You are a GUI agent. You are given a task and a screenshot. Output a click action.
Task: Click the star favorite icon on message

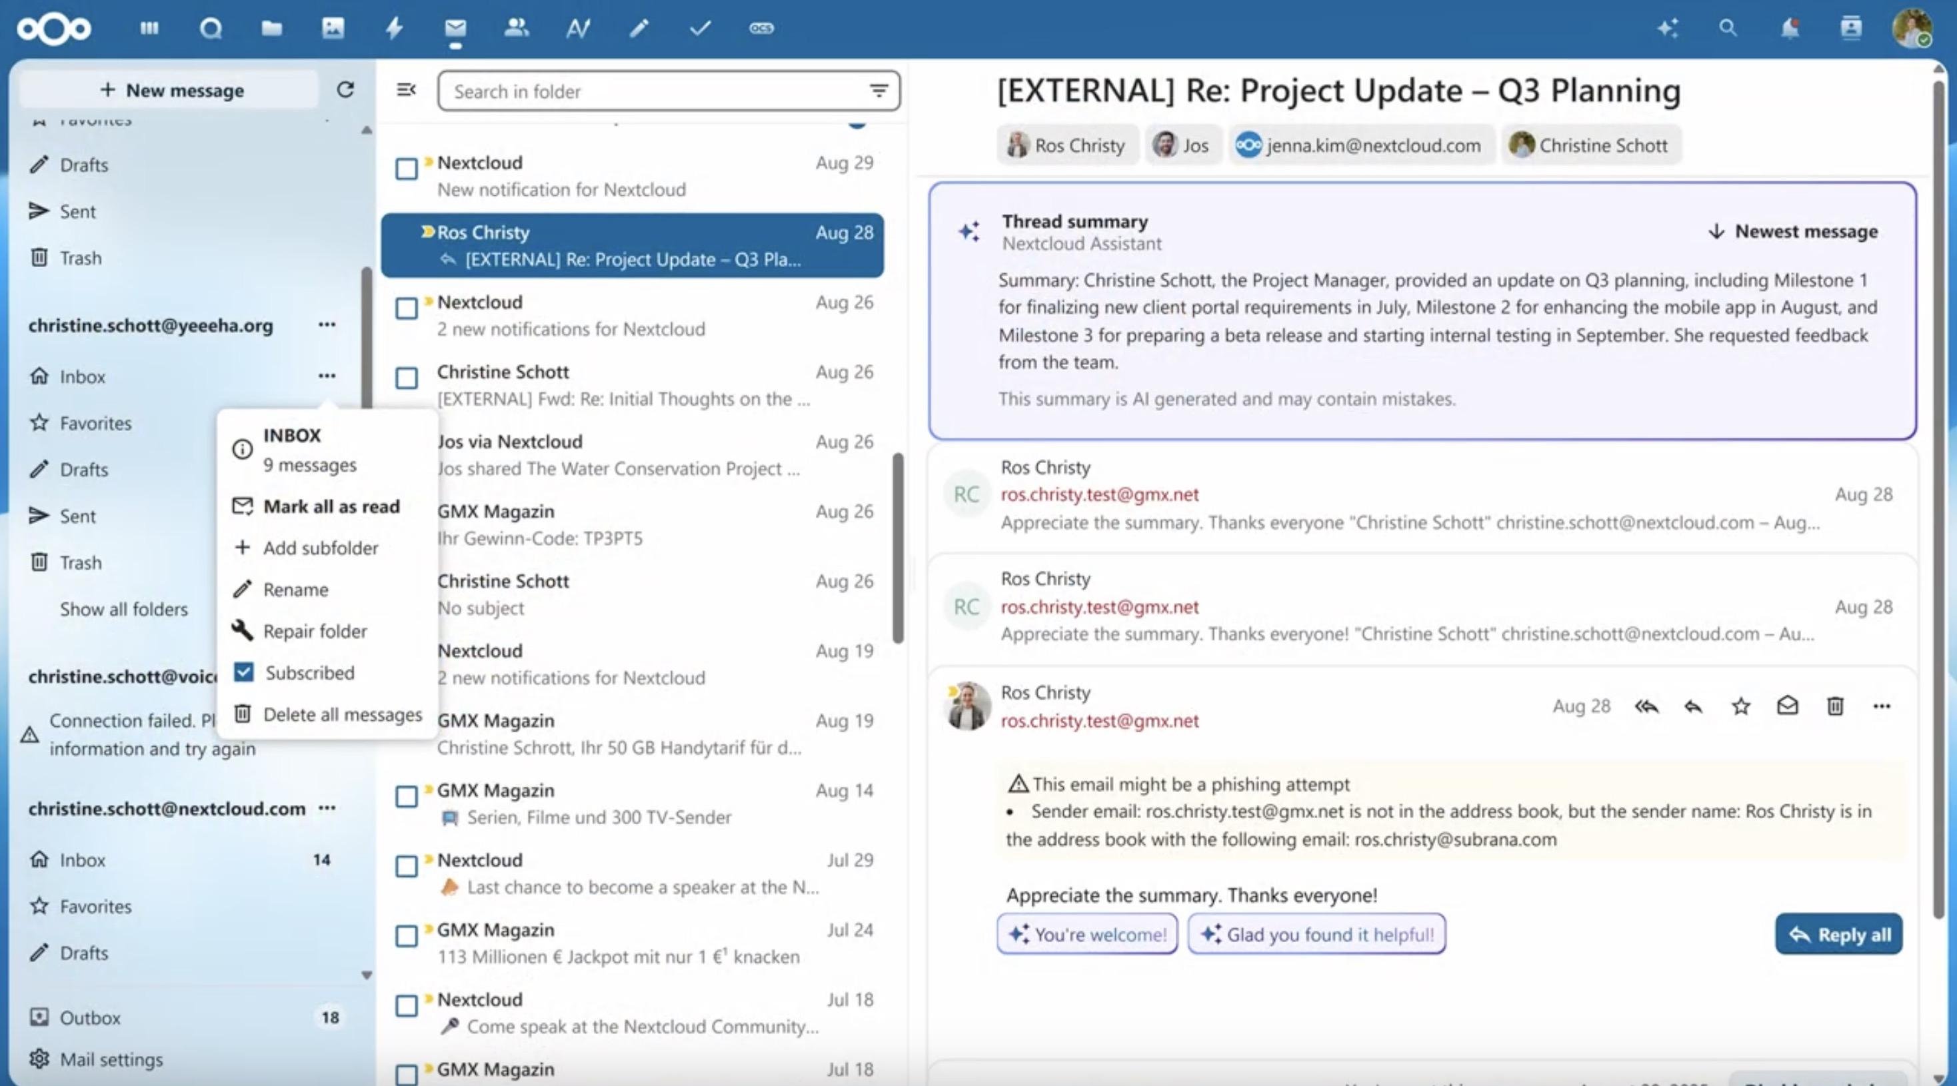[x=1740, y=707]
